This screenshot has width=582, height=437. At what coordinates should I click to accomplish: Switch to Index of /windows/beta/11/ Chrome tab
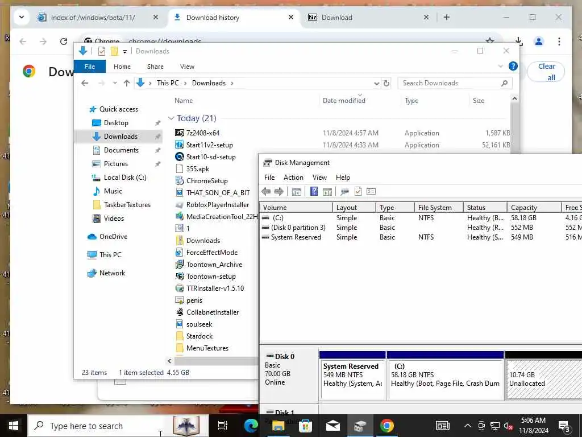(93, 18)
